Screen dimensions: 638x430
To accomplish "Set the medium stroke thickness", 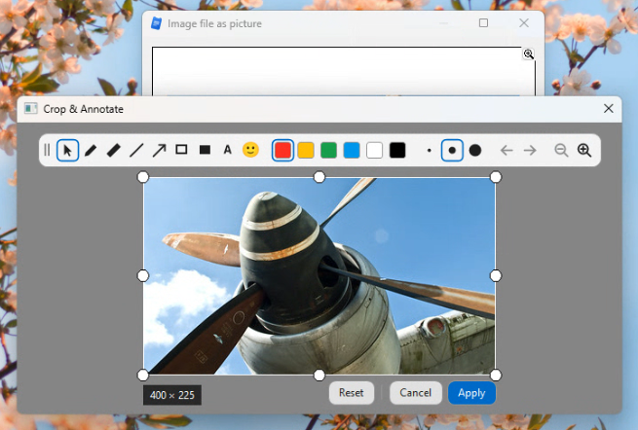I will (x=452, y=151).
